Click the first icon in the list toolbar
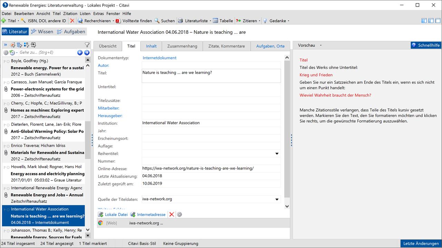 pyautogui.click(x=12, y=45)
